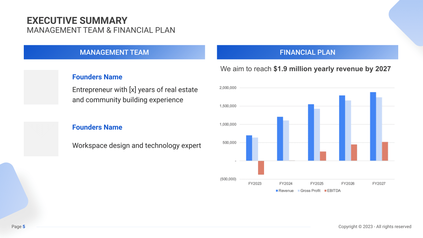The height and width of the screenshot is (238, 423).
Task: Click the first Founders Name link
Action: click(97, 77)
